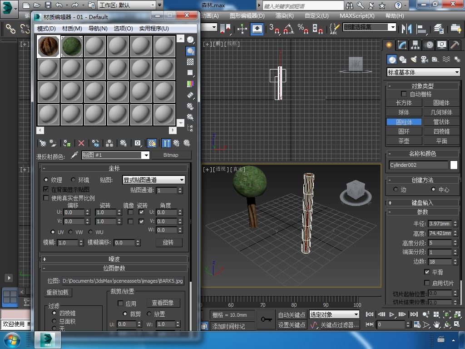Select the WU radio button
465x349 pixels.
coord(90,232)
